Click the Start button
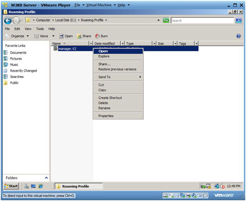The image size is (246, 201). (x=11, y=186)
